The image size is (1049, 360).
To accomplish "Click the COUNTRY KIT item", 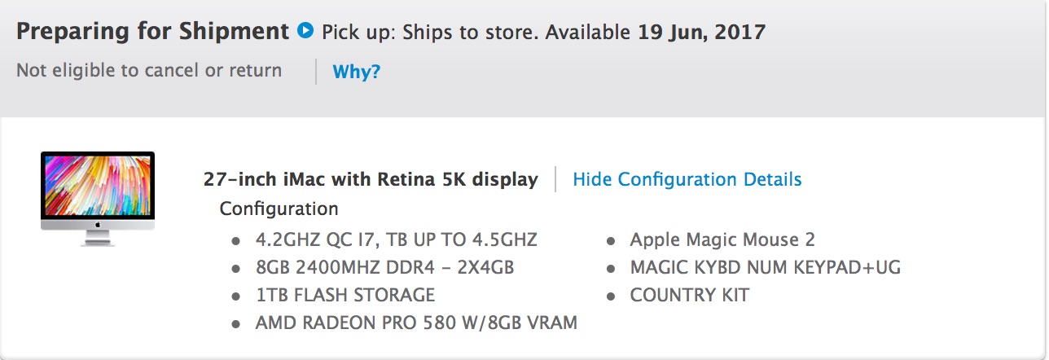I will point(689,295).
